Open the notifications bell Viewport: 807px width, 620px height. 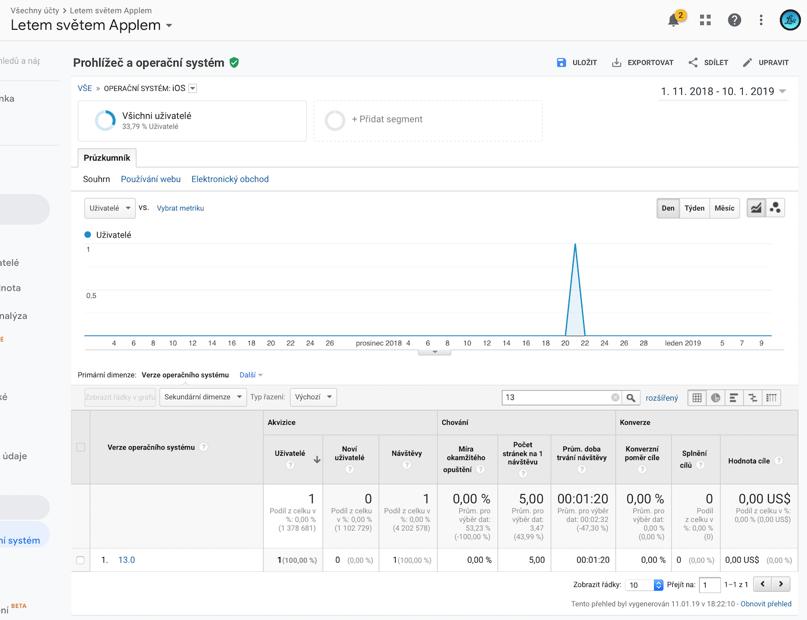coord(674,20)
